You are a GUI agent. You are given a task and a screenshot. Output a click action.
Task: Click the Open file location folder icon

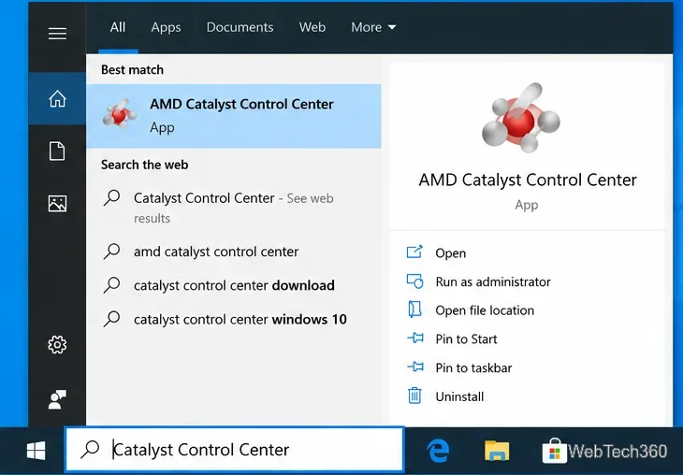(414, 309)
